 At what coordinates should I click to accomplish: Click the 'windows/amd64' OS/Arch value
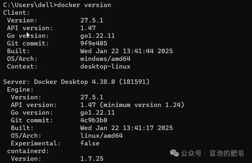(x=105, y=59)
